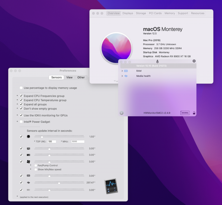Open the Displays tab
This screenshot has height=205, width=222.
tap(128, 13)
